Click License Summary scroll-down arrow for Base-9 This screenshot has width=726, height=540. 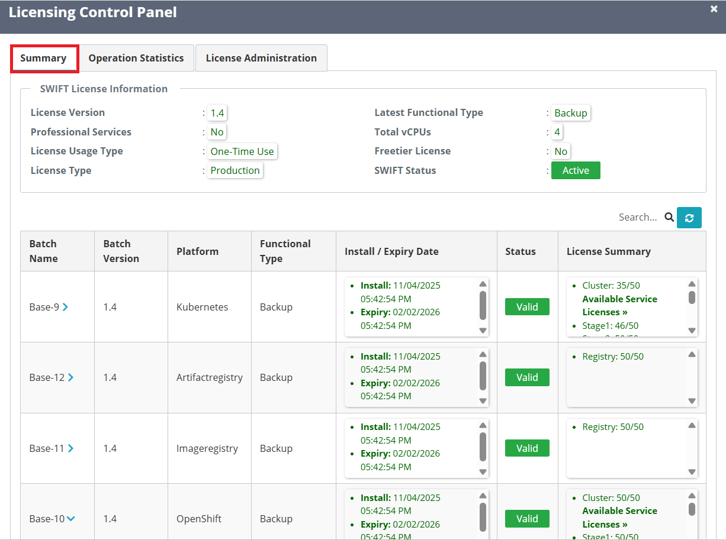pos(692,331)
